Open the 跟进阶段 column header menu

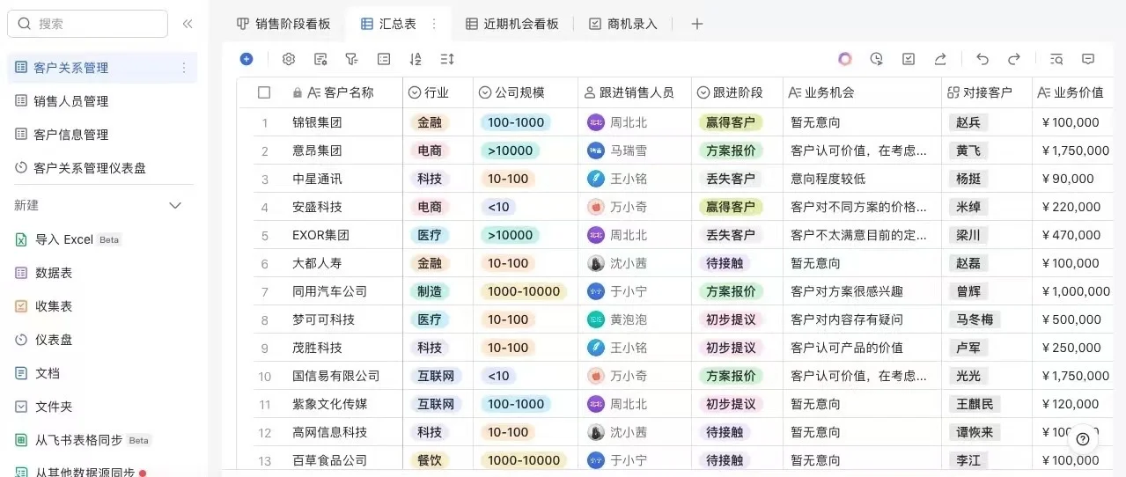coord(737,92)
